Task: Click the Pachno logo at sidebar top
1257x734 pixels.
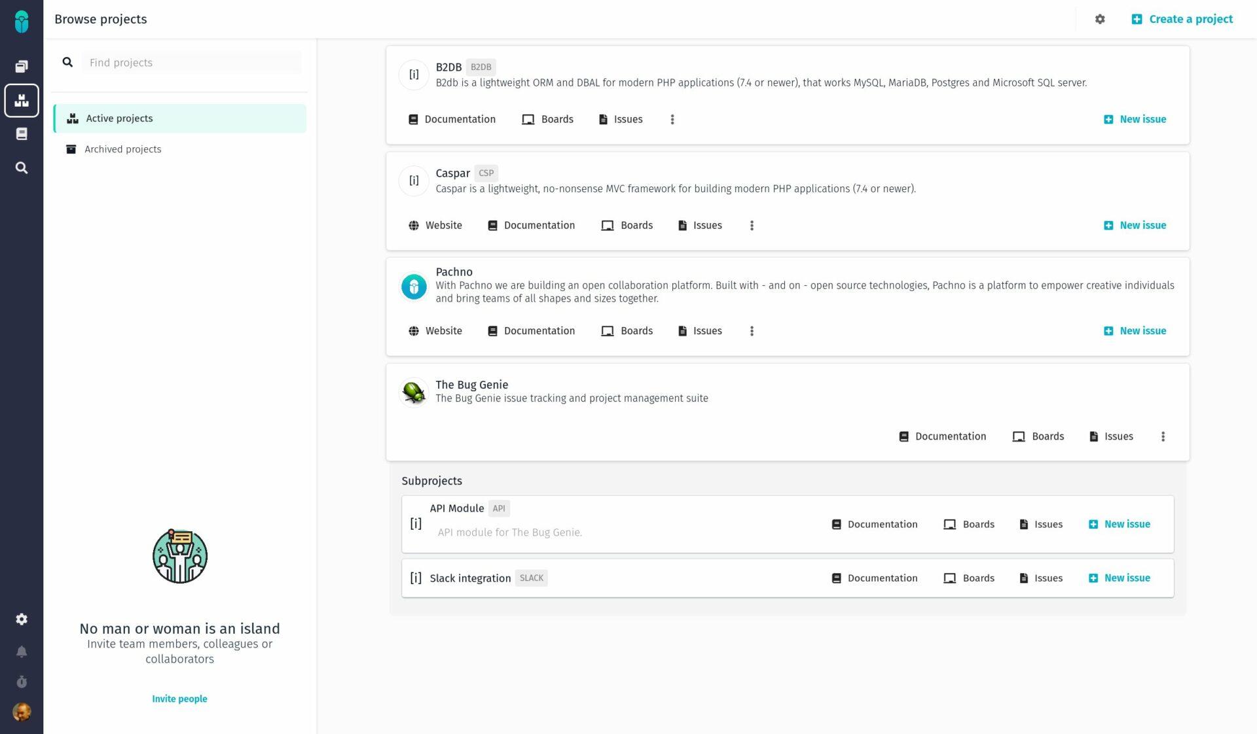Action: [22, 20]
